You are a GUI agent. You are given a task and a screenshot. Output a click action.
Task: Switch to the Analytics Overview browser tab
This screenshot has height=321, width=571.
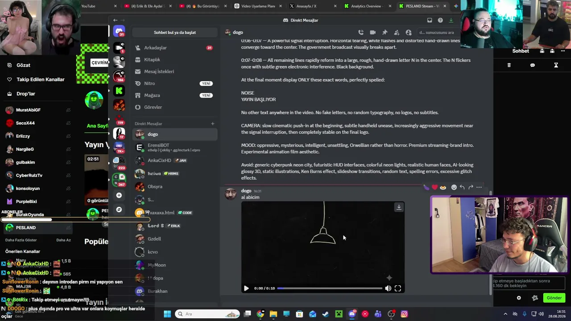click(x=368, y=6)
